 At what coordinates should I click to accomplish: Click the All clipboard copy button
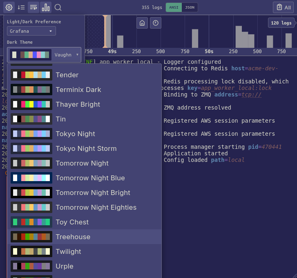(x=283, y=7)
